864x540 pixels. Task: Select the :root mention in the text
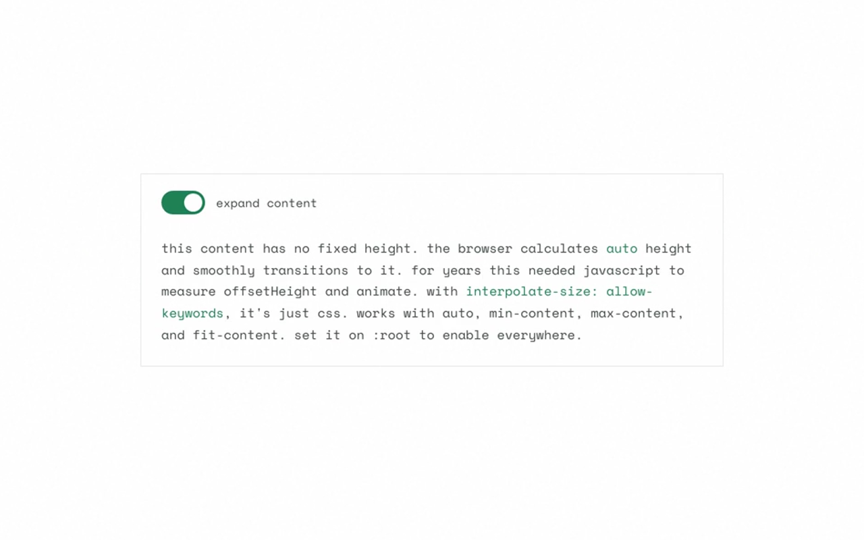(x=393, y=335)
